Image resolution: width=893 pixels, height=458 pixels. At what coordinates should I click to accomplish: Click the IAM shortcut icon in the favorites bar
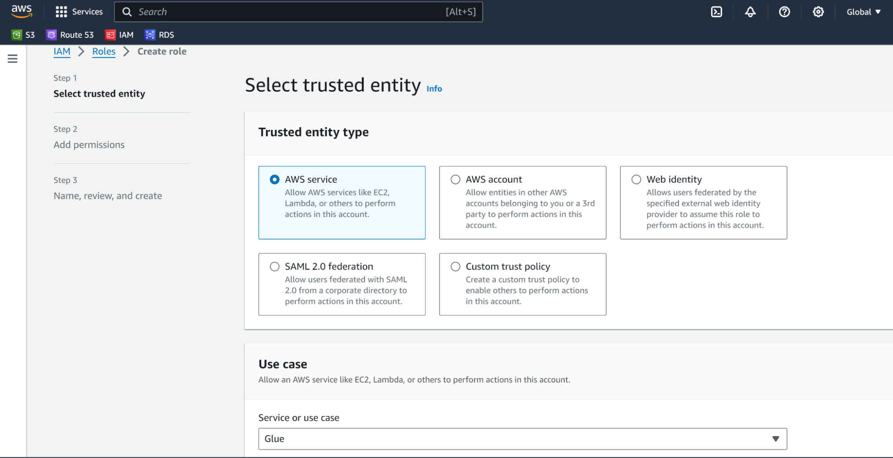(x=110, y=35)
